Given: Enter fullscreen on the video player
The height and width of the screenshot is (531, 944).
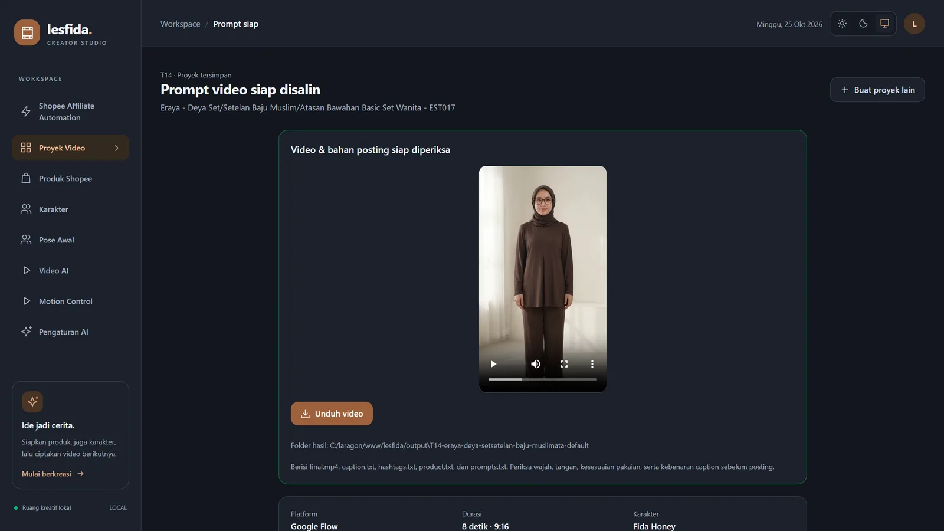Looking at the screenshot, I should (x=564, y=364).
